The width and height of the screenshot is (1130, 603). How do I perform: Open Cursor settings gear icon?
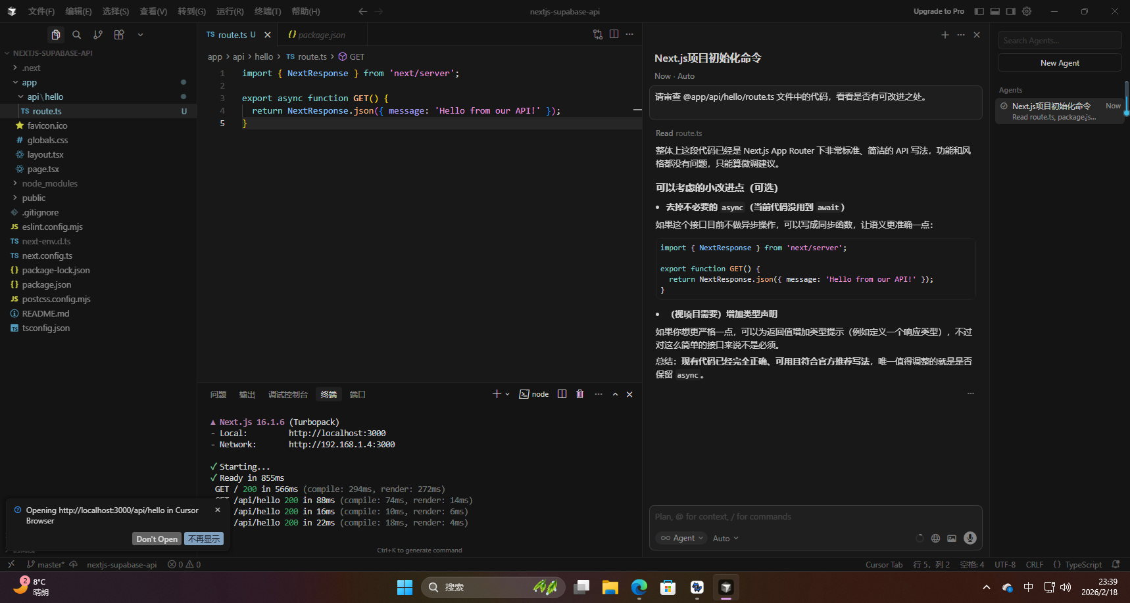point(1027,11)
